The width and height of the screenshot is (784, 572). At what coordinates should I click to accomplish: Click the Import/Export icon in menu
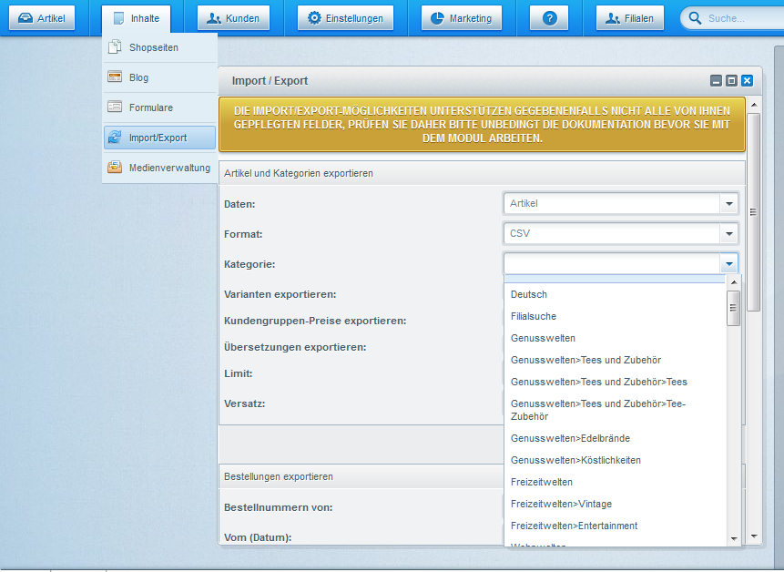click(114, 138)
